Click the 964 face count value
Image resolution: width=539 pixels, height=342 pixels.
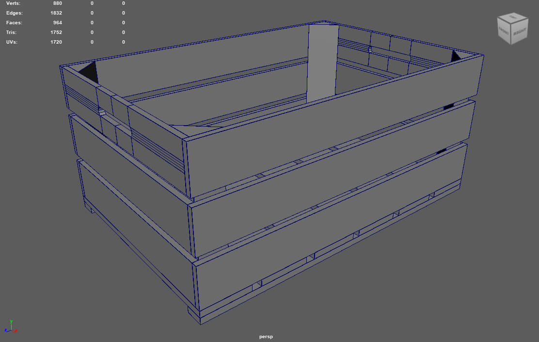tap(57, 22)
